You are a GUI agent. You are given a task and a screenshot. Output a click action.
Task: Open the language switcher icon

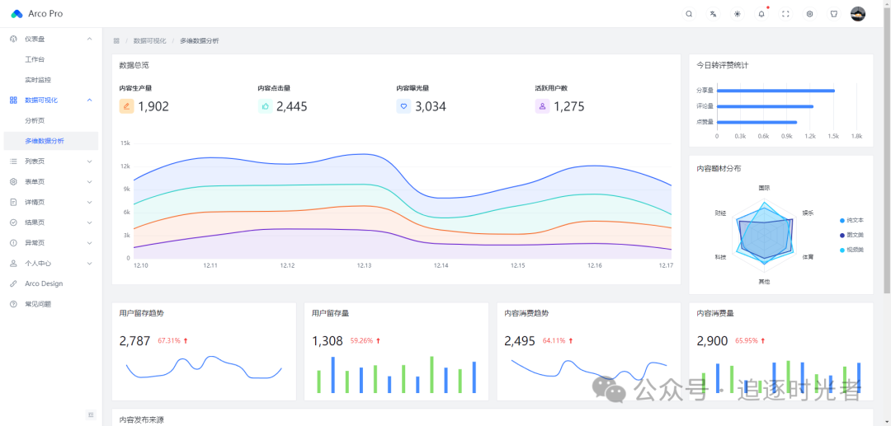[x=714, y=14]
